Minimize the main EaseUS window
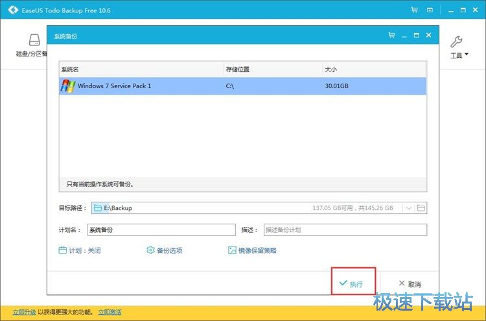The image size is (486, 321). coord(451,11)
